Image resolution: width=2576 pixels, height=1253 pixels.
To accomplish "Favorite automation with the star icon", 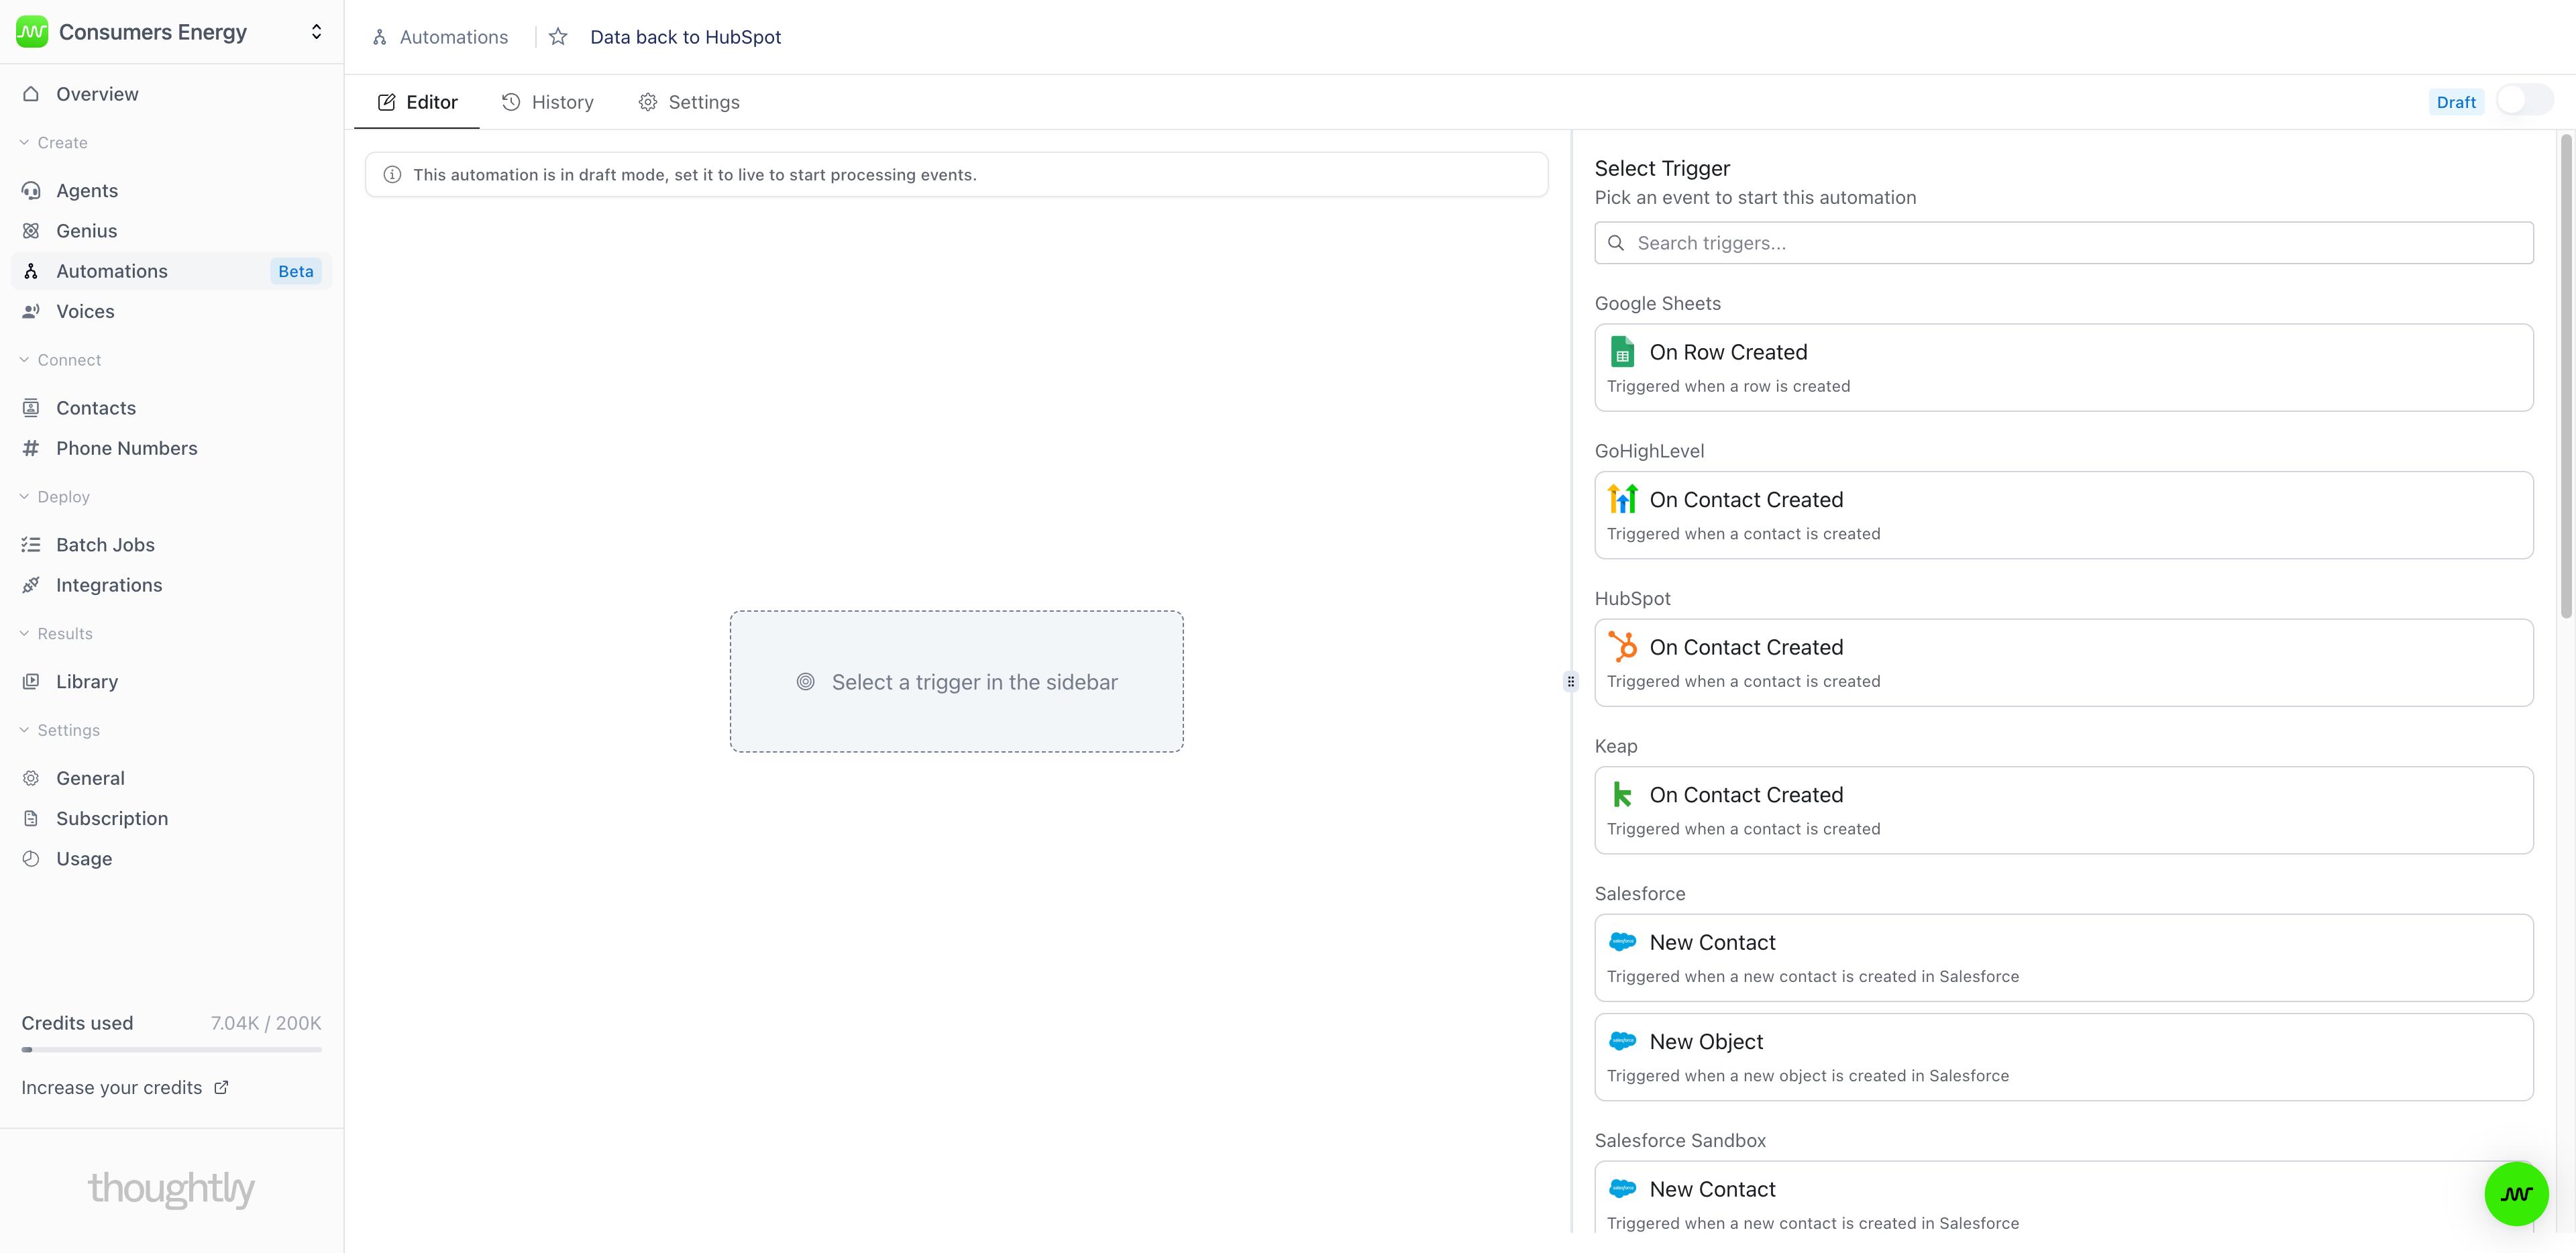I will [x=558, y=37].
